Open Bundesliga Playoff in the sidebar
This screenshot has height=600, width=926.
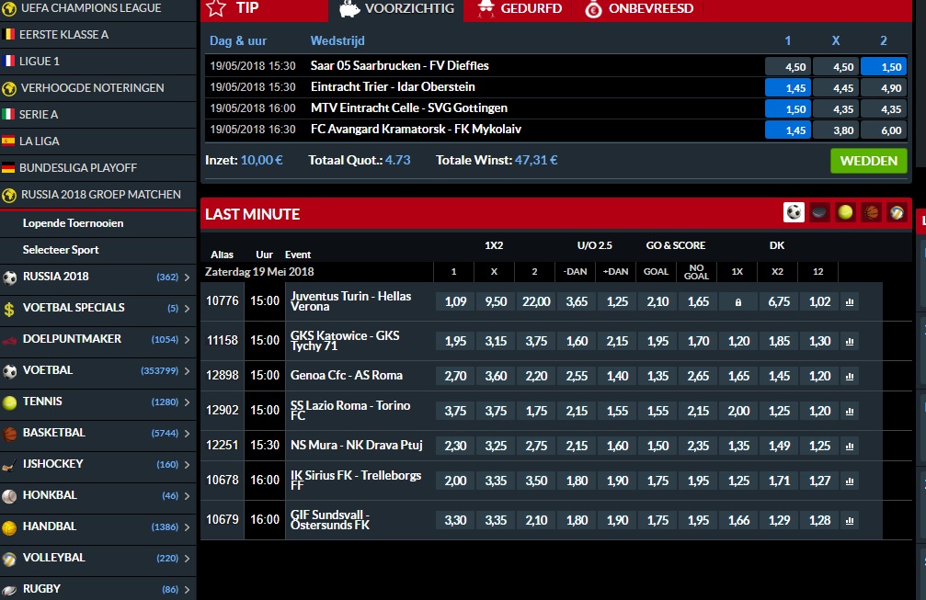tap(97, 168)
